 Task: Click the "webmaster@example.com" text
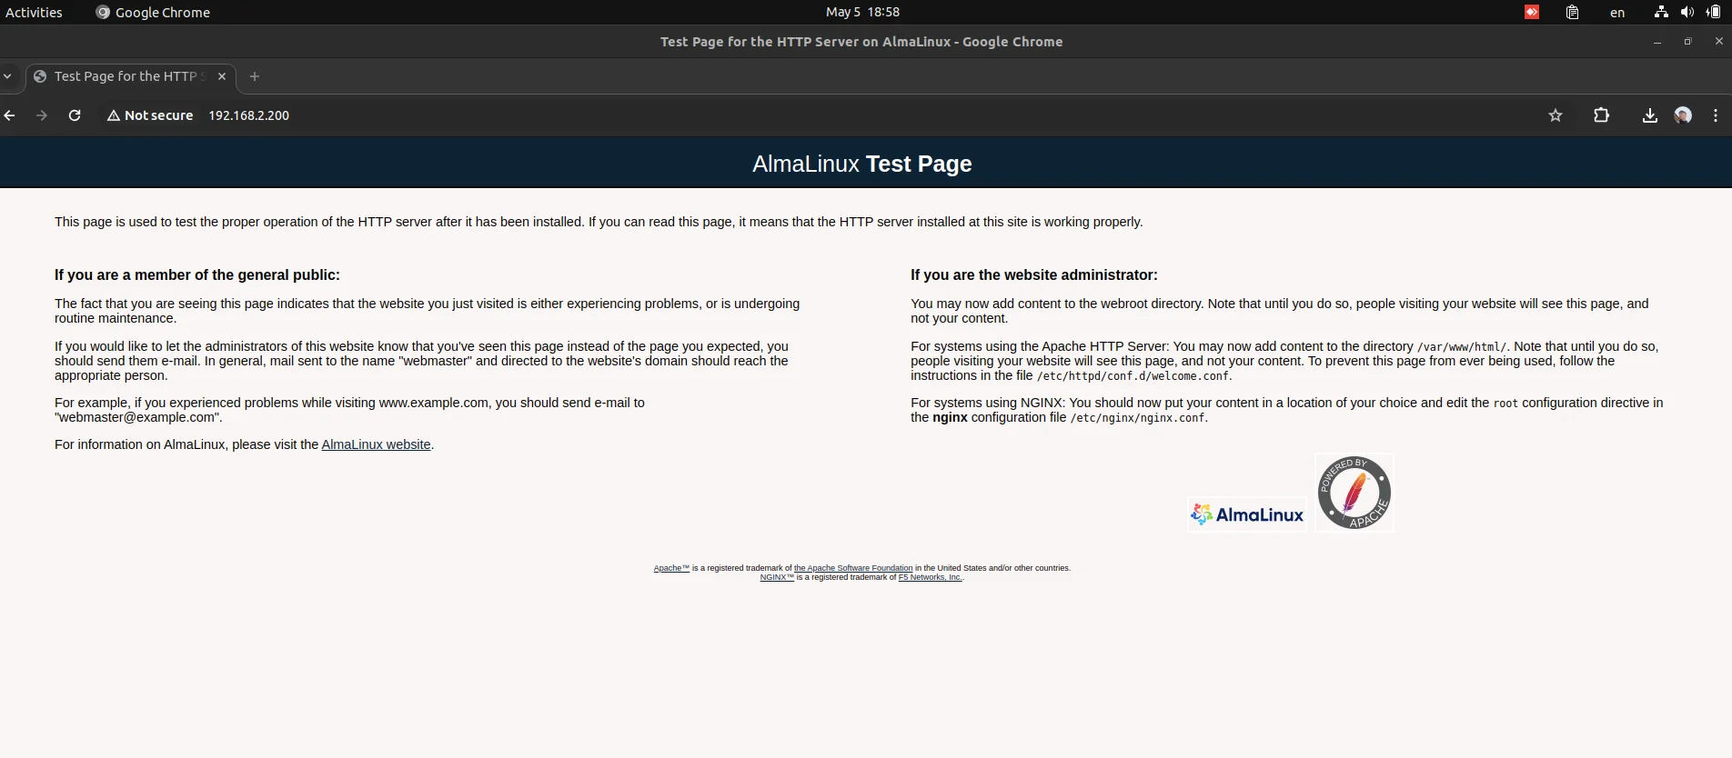[x=136, y=417]
